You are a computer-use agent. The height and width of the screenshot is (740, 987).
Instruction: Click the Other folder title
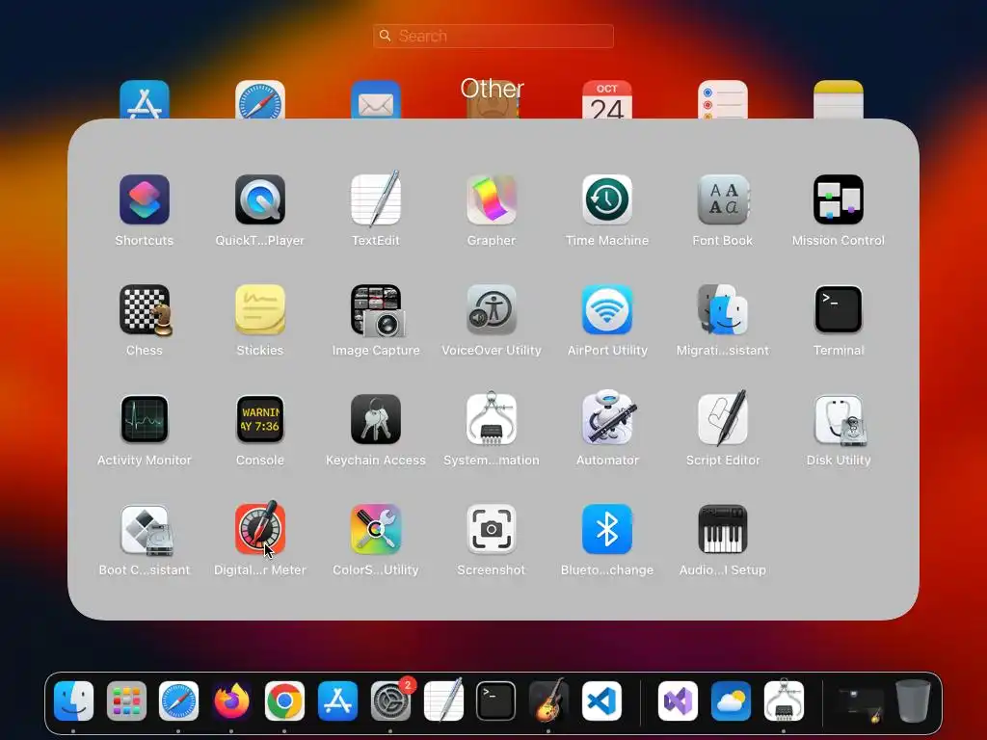click(x=493, y=89)
